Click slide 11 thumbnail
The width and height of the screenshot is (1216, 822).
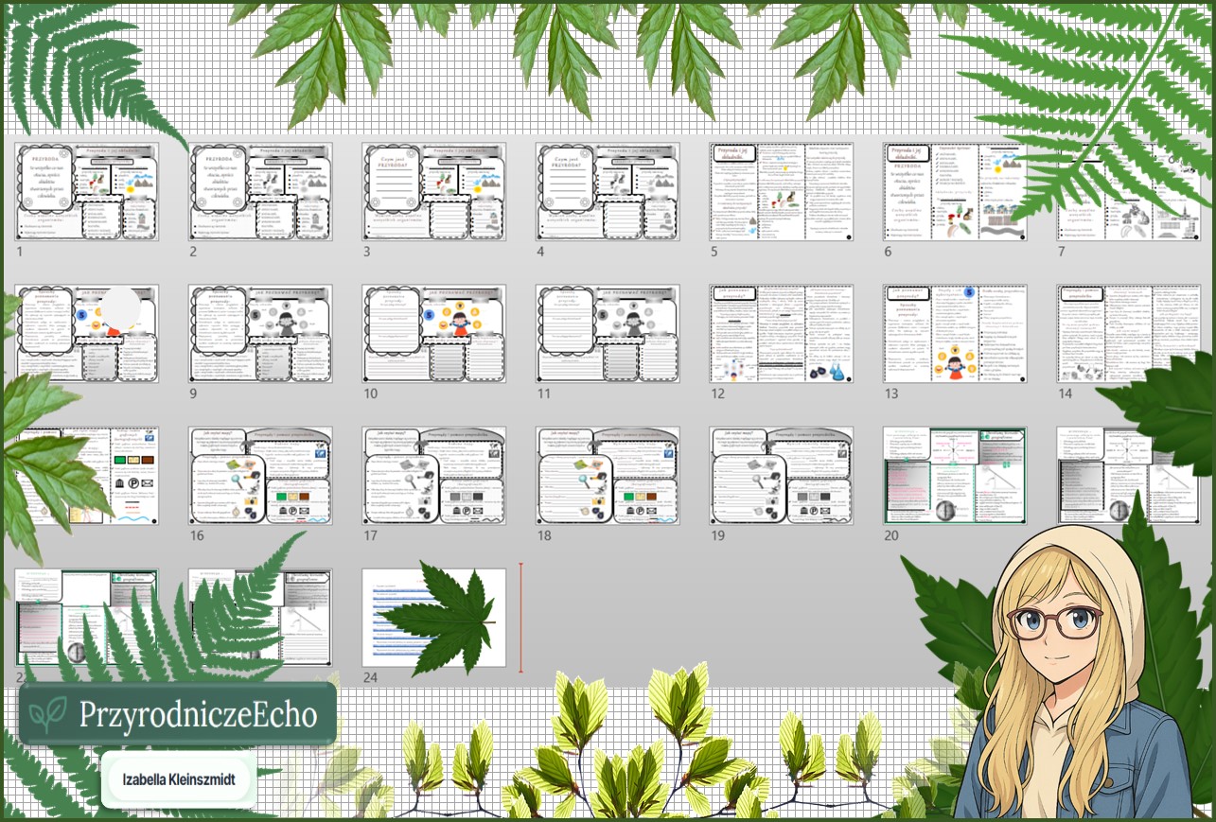tap(608, 334)
